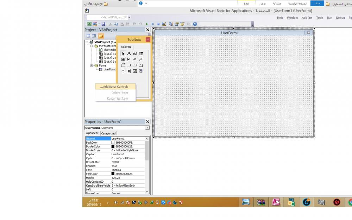Select the ScrollBar tool in the Toolbox
Viewport: 352px width, 220px height.
123,71
